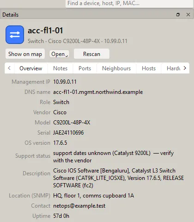Viewport: 194px width, 222px height.
Task: Float the Details panel with the undock icon
Action: point(178,15)
